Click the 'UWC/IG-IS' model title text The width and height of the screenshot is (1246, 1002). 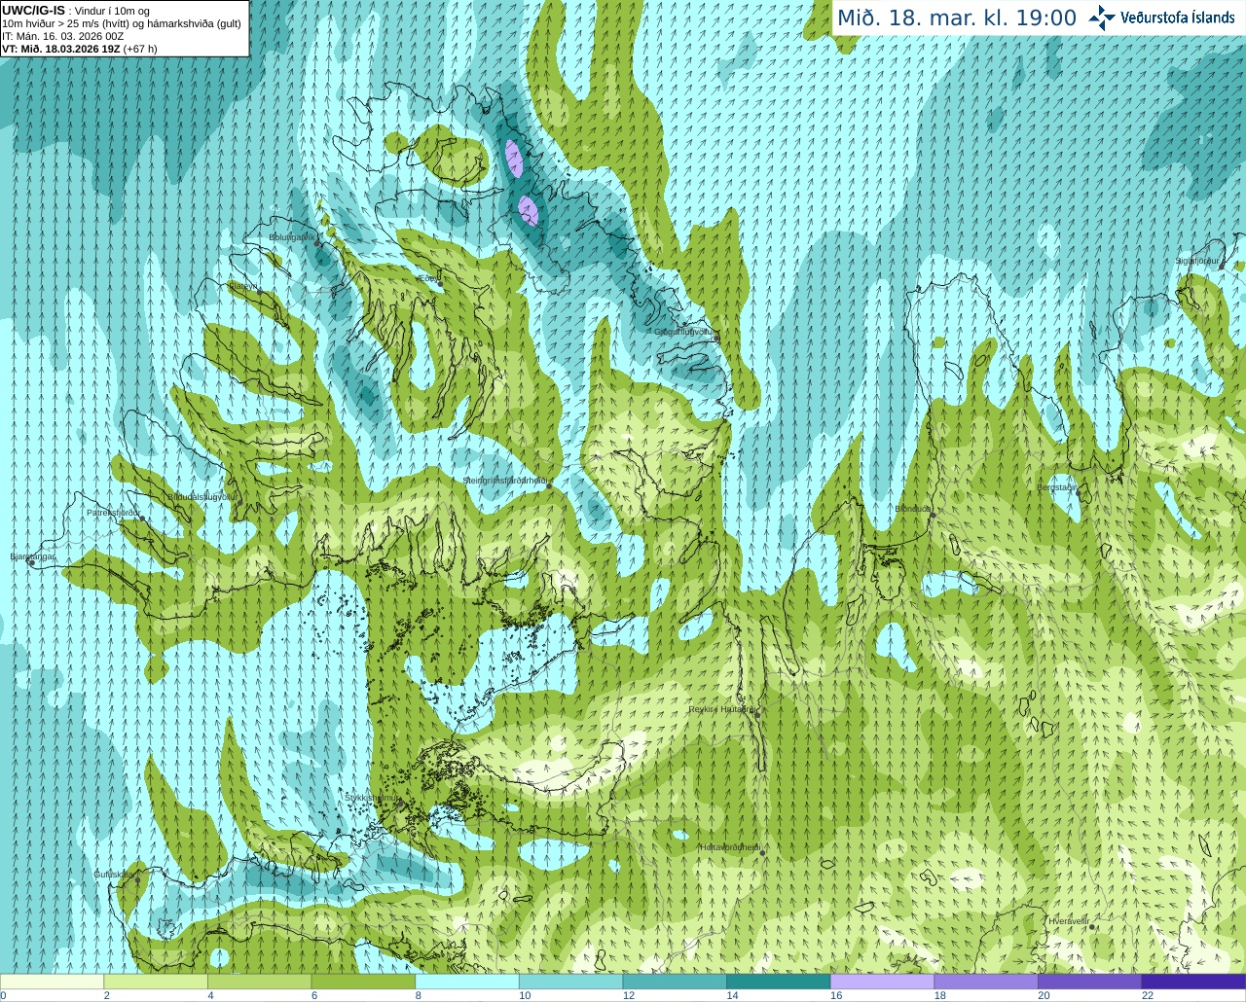pyautogui.click(x=33, y=11)
